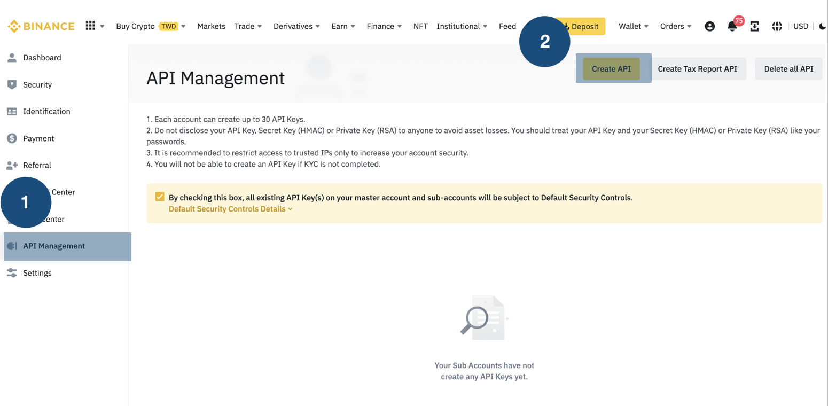Open the Settings sliders icon
This screenshot has width=828, height=406.
(12, 273)
